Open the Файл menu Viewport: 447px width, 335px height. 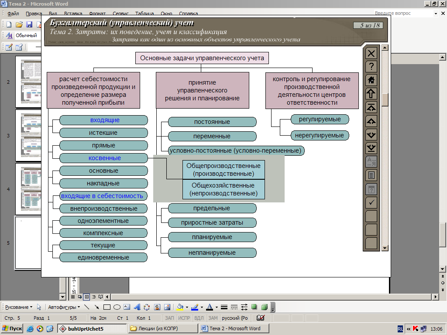[x=13, y=14]
